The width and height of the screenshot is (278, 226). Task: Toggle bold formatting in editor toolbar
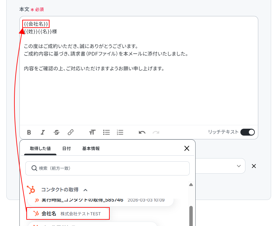(x=29, y=132)
